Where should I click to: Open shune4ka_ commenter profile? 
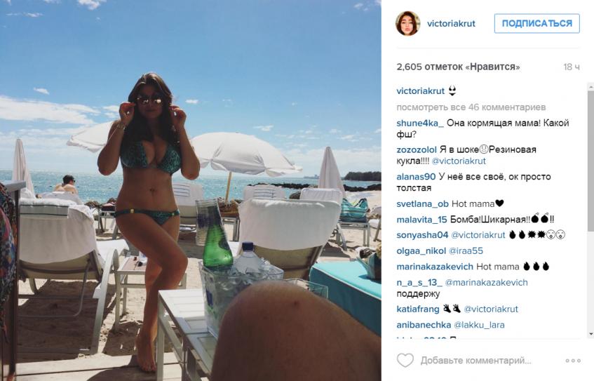[x=420, y=123]
